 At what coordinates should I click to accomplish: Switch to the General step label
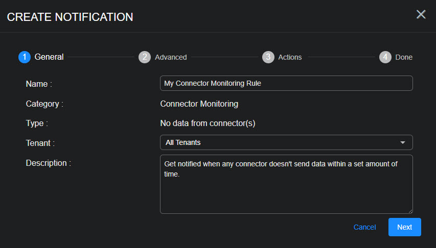(49, 57)
